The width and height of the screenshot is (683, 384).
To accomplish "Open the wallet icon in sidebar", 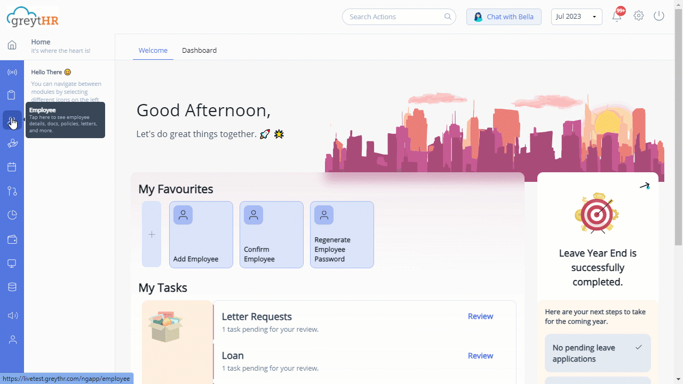I will click(12, 239).
